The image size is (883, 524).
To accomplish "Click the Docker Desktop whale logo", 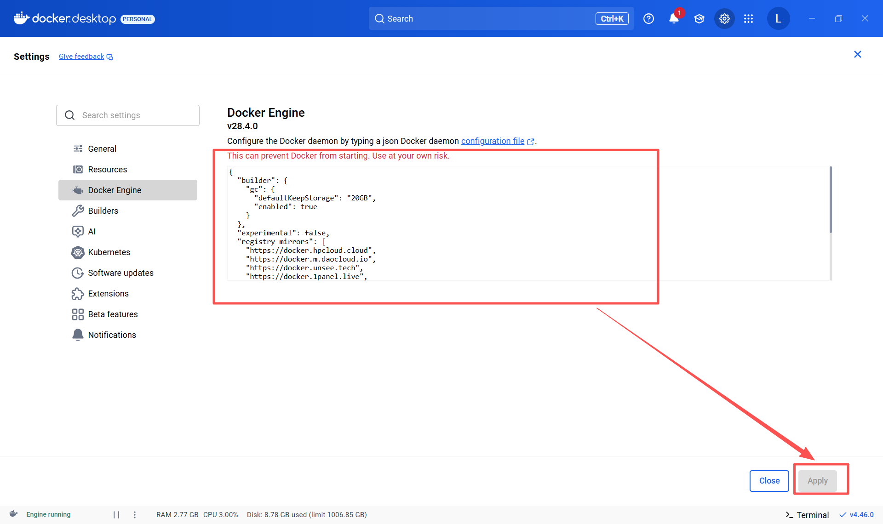I will [21, 18].
